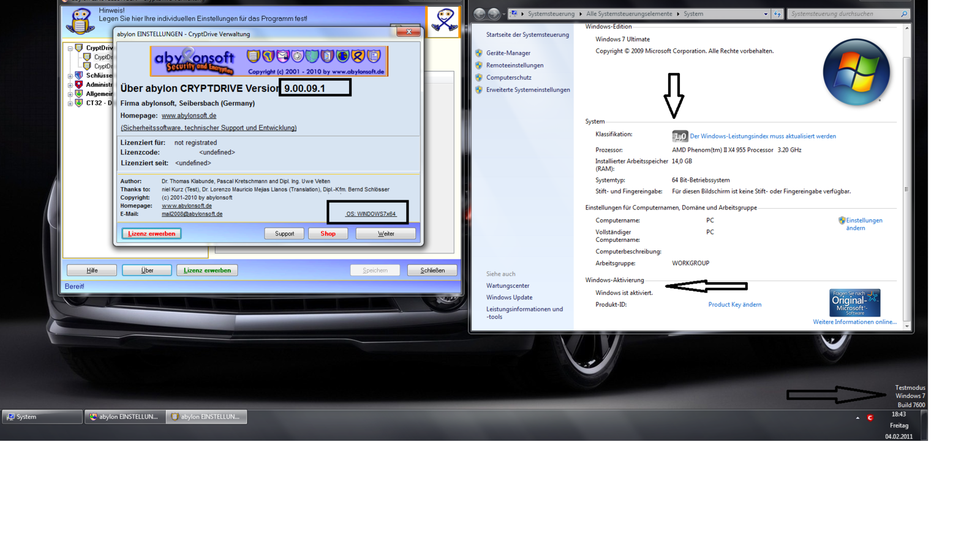Image resolution: width=980 pixels, height=551 pixels.
Task: Click the Shop button
Action: [x=328, y=233]
